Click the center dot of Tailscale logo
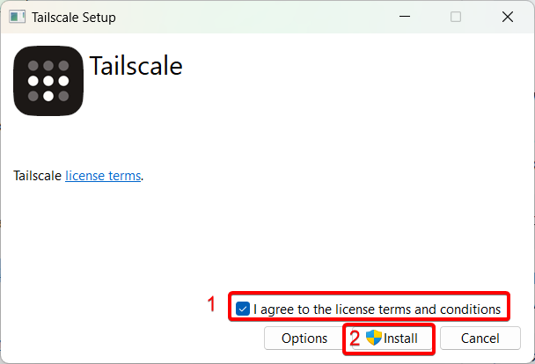535x364 pixels. point(48,81)
